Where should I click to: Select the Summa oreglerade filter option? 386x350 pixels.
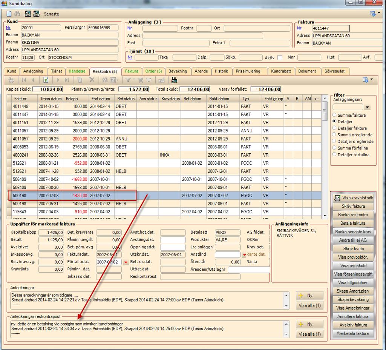[x=334, y=135]
